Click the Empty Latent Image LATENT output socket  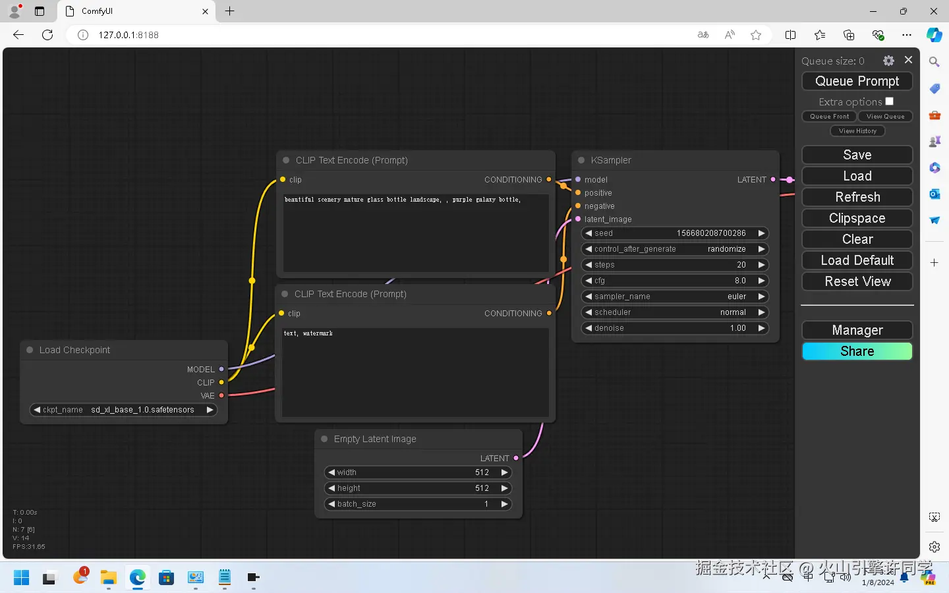pos(516,458)
